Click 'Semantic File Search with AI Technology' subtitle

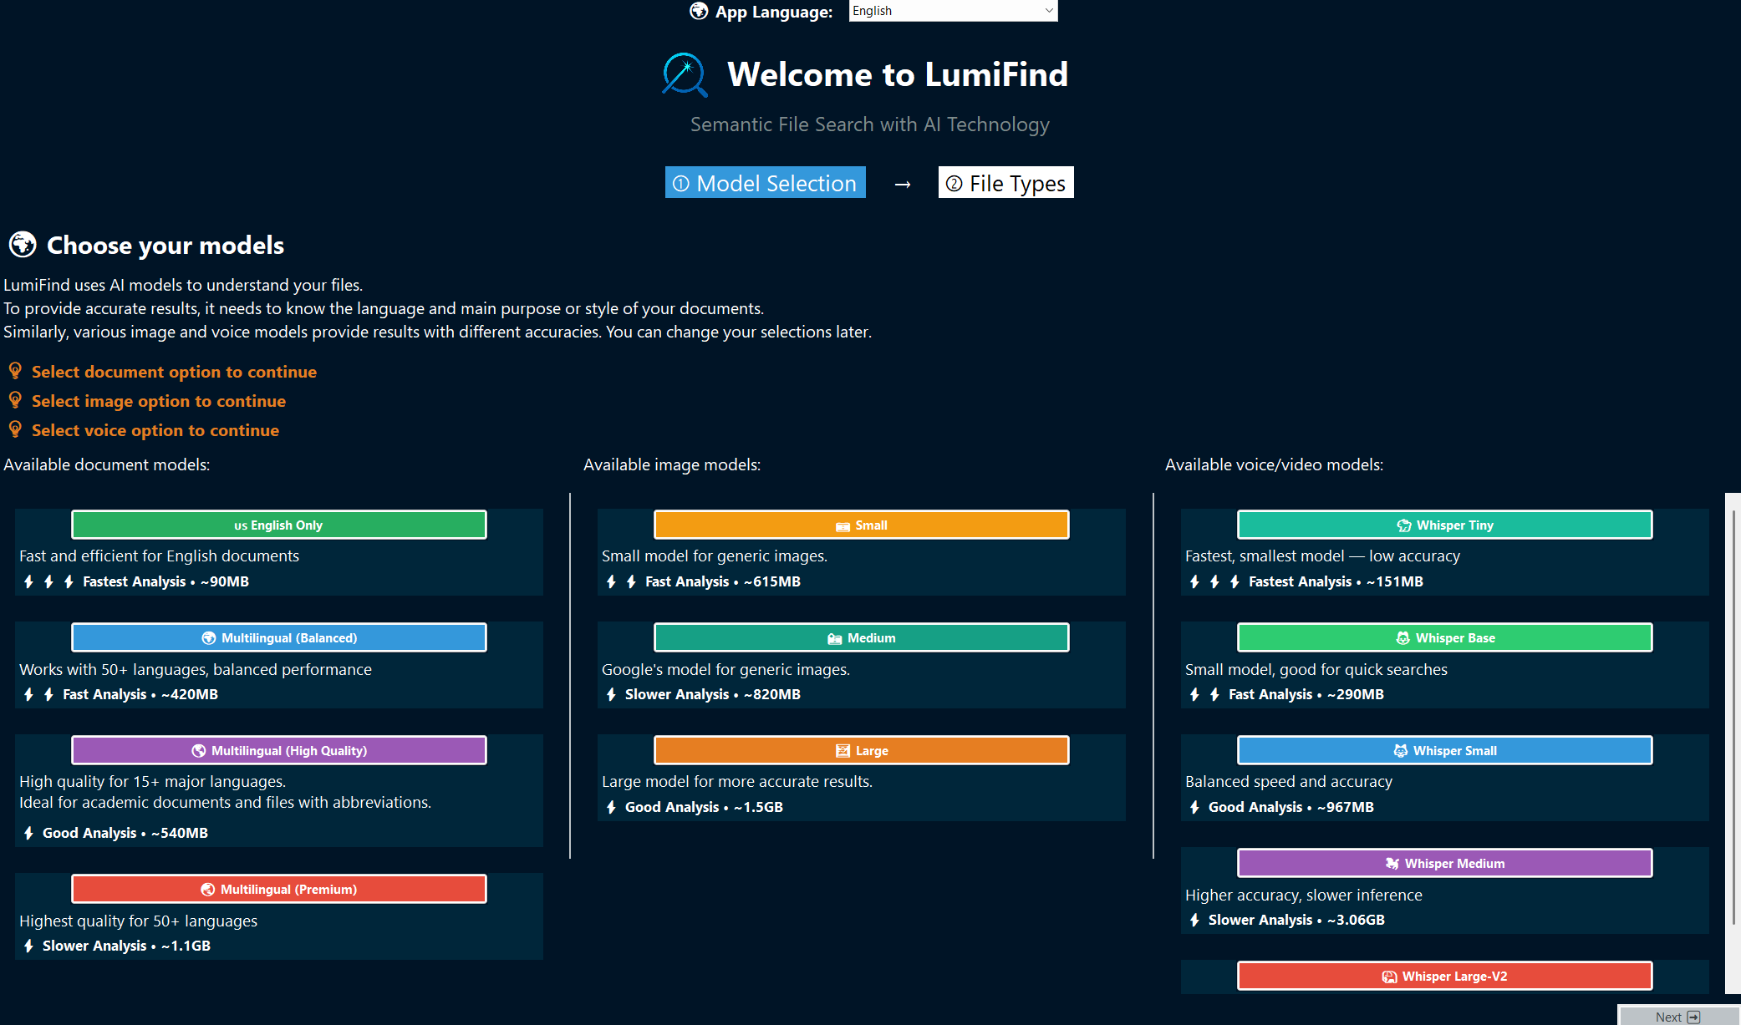pyautogui.click(x=870, y=124)
